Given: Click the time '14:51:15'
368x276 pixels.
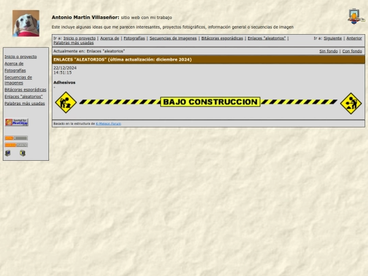Looking at the screenshot, I should (x=63, y=72).
